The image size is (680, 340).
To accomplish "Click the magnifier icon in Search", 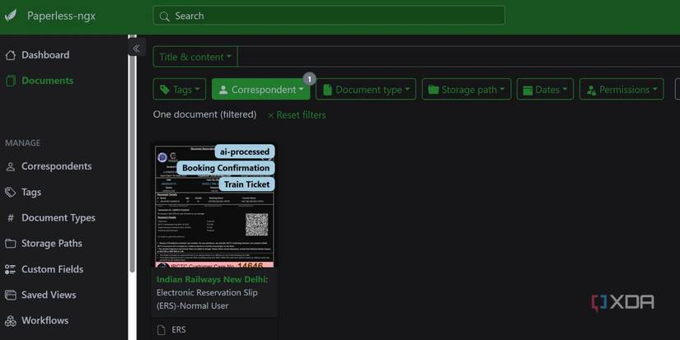I will pyautogui.click(x=164, y=16).
